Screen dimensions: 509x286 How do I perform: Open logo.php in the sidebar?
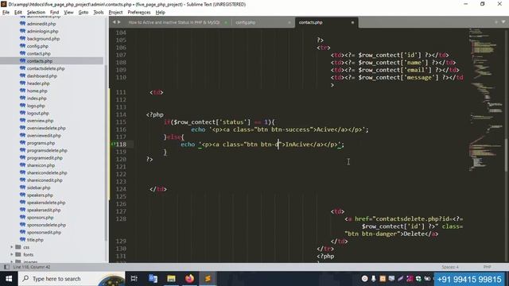pos(36,106)
